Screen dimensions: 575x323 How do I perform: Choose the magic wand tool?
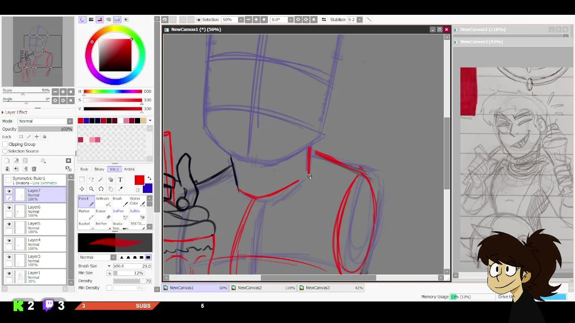click(x=101, y=179)
